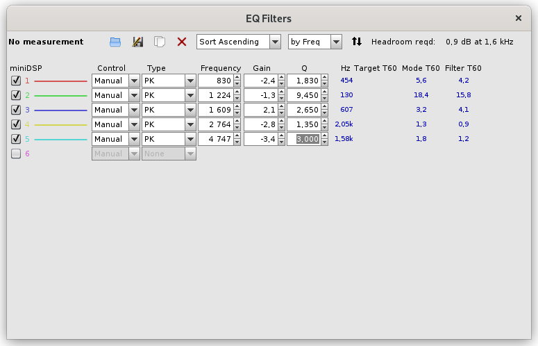Toggle filter 3 checkbox
The image size is (538, 346).
pyautogui.click(x=16, y=110)
